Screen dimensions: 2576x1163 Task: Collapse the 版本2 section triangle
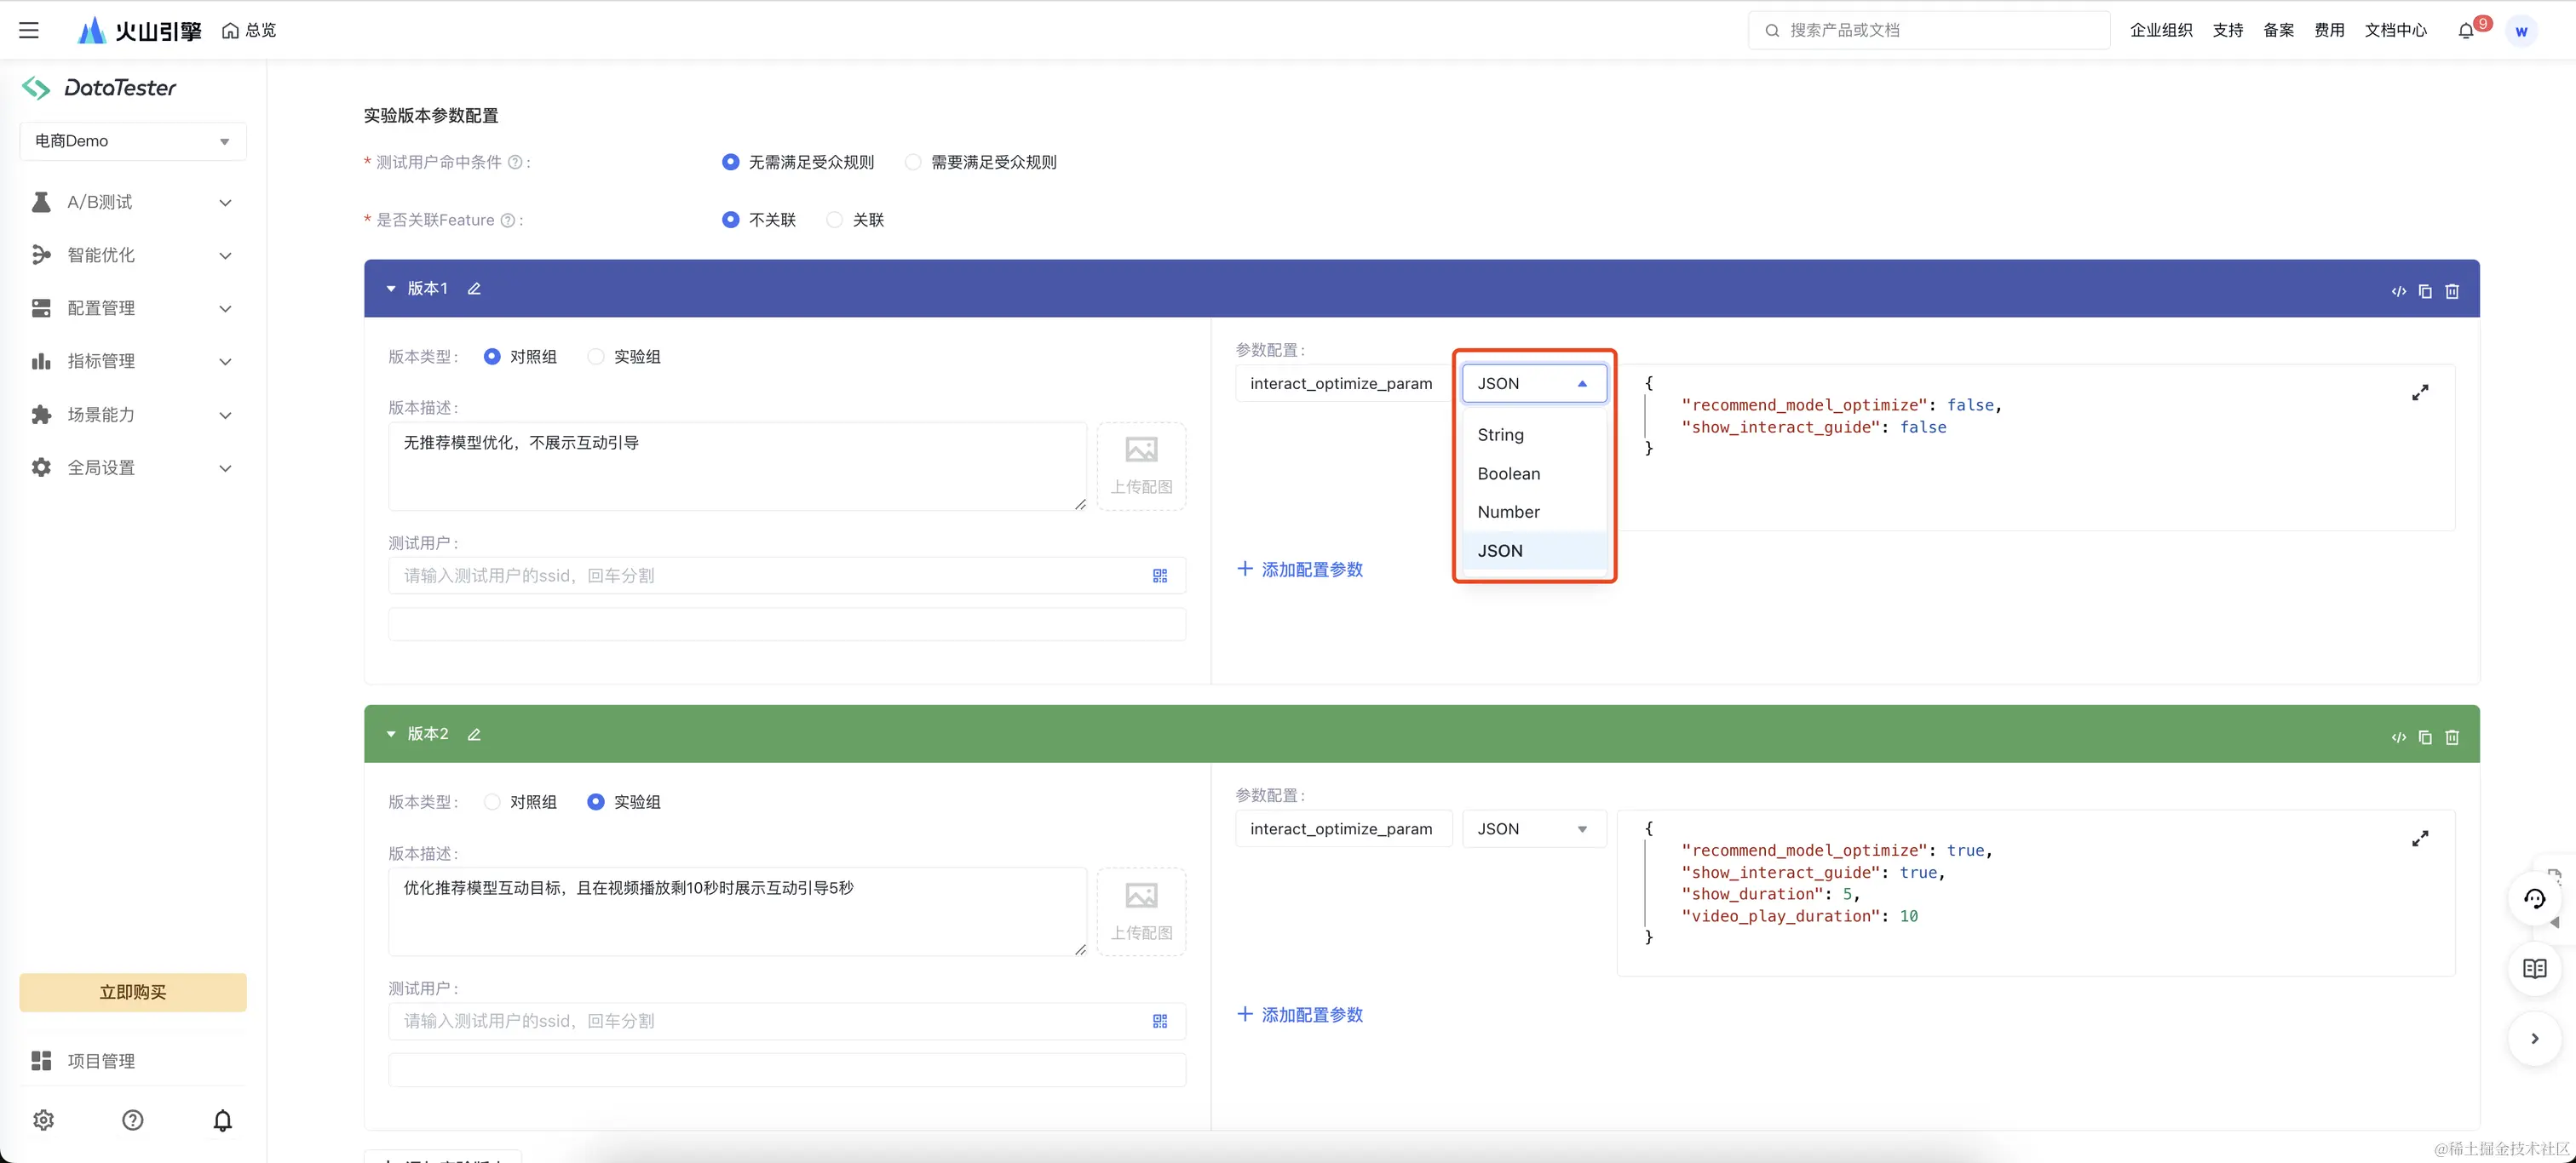coord(391,735)
